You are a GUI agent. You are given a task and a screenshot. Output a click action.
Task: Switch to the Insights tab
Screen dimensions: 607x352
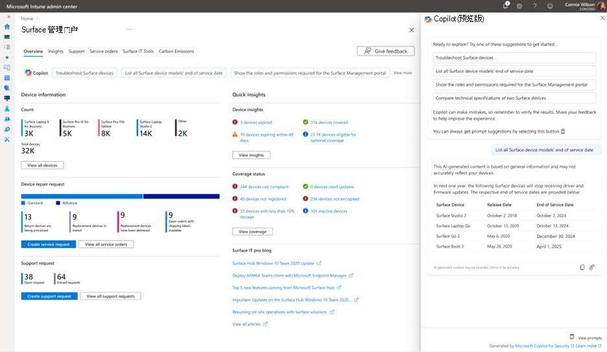tap(56, 51)
